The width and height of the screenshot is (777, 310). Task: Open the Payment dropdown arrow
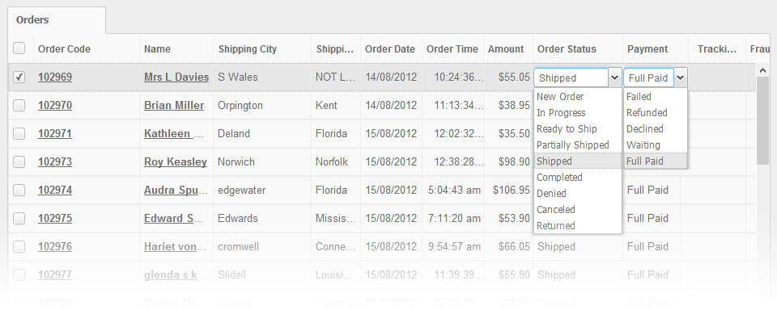pos(681,77)
